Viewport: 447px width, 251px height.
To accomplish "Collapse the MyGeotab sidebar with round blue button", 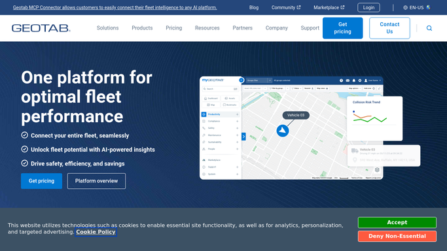I will coord(241,80).
